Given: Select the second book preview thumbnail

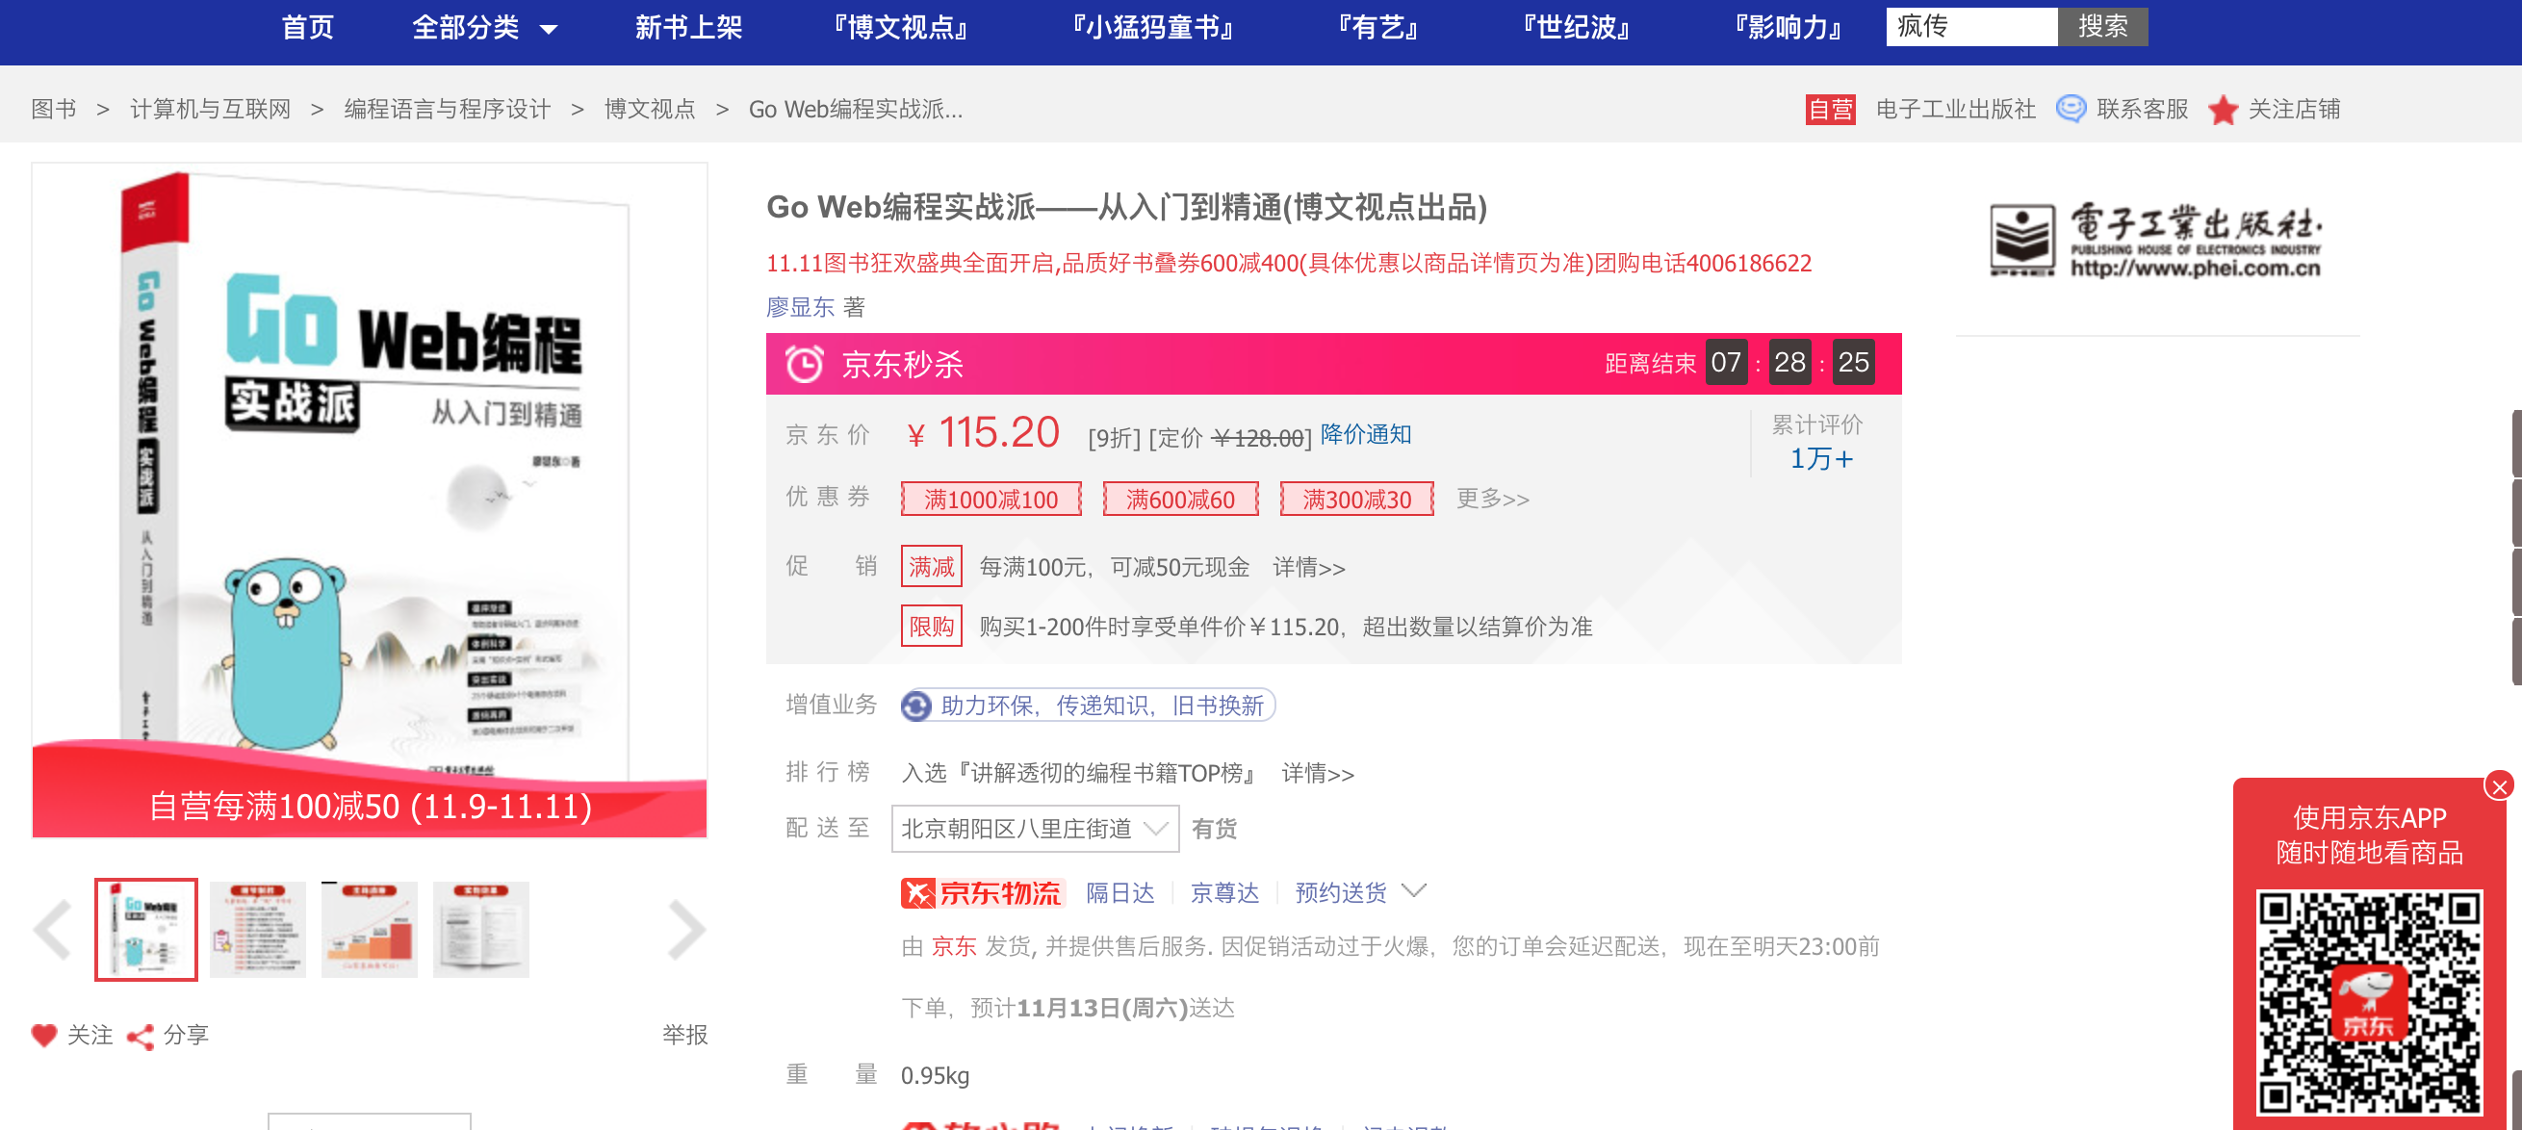Looking at the screenshot, I should (x=257, y=929).
